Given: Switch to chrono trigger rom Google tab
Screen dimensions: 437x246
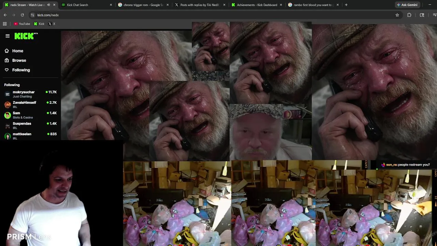Looking at the screenshot, I should (x=143, y=5).
